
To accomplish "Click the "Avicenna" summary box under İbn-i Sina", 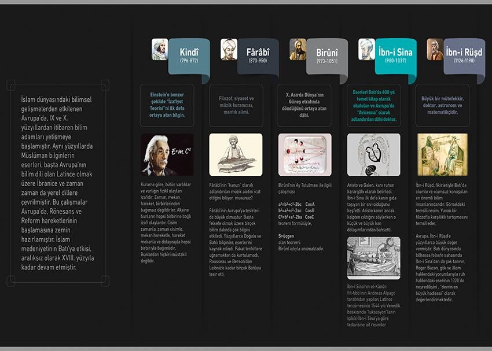I will (373, 106).
